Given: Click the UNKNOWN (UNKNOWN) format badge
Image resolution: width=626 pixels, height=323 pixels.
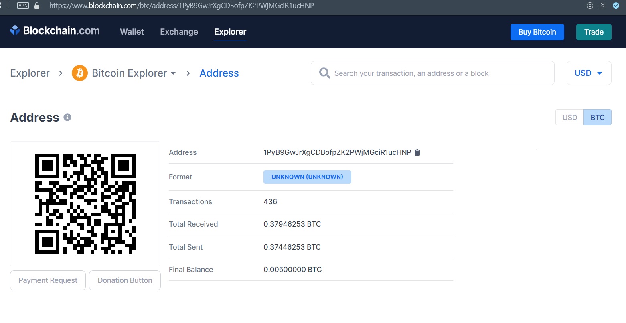Looking at the screenshot, I should click(x=307, y=177).
